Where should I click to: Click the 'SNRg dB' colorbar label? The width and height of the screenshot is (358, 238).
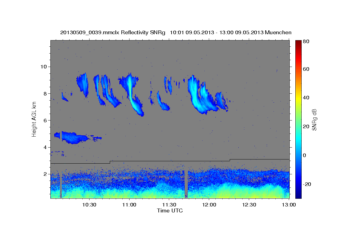click(314, 120)
